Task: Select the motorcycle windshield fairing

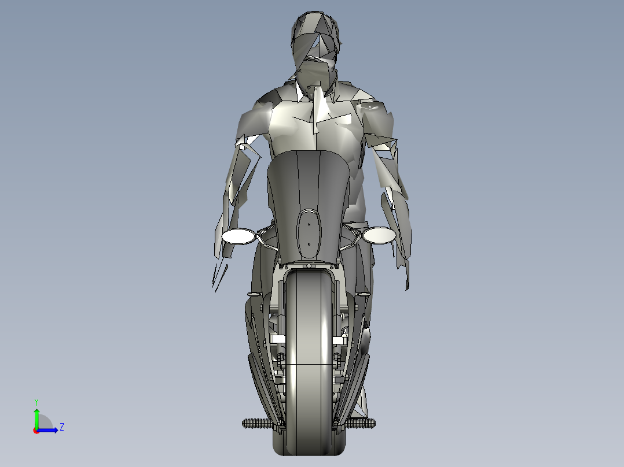Action: pos(309,207)
